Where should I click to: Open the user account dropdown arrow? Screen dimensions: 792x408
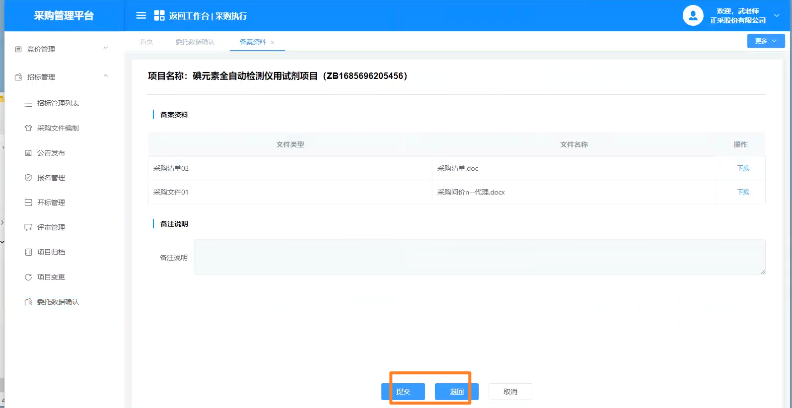777,15
